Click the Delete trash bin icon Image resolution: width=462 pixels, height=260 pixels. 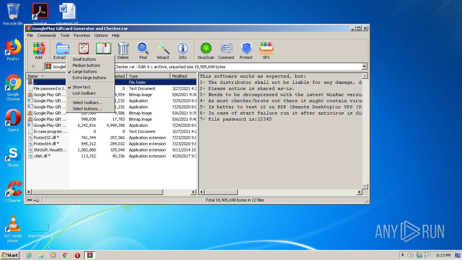pyautogui.click(x=123, y=51)
